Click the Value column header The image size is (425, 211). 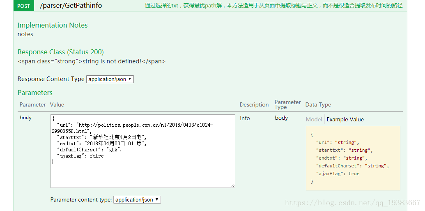57,104
